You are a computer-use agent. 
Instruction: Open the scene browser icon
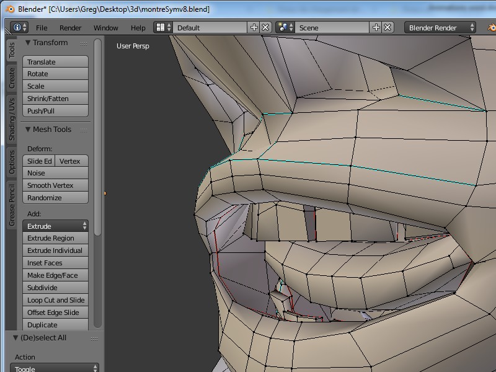tap(285, 27)
